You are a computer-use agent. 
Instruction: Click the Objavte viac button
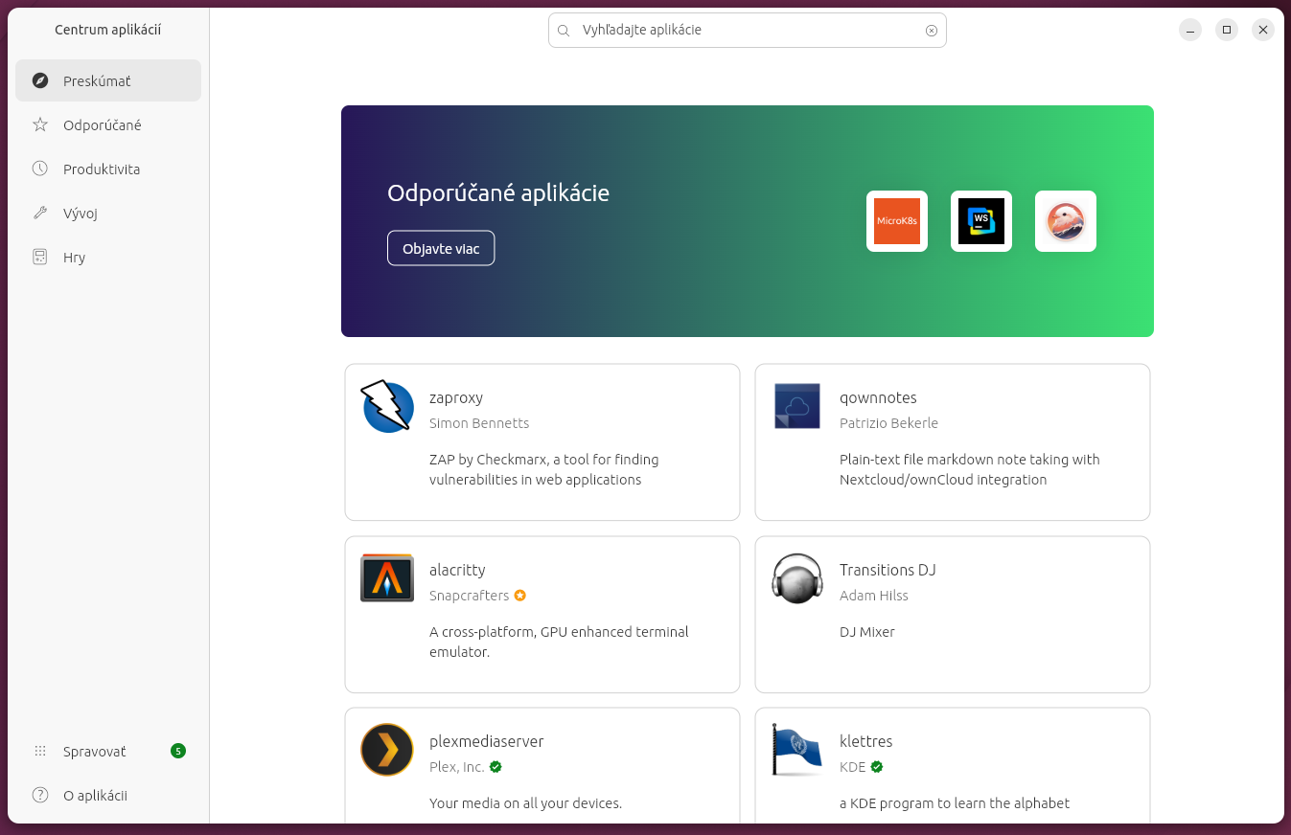coord(441,248)
